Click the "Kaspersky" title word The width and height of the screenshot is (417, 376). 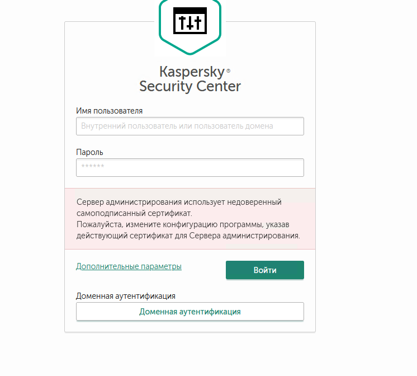pos(191,72)
